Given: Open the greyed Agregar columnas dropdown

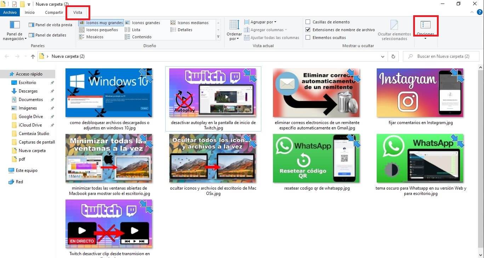Looking at the screenshot, I should coord(266,30).
